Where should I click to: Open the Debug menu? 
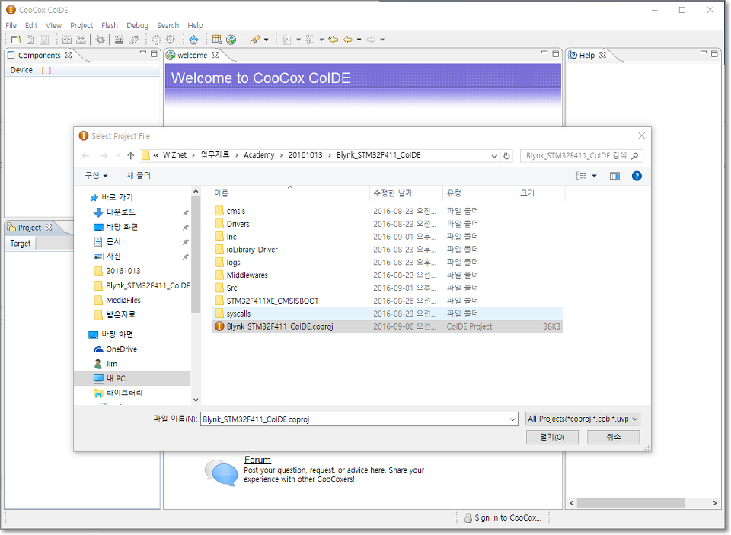pos(138,25)
